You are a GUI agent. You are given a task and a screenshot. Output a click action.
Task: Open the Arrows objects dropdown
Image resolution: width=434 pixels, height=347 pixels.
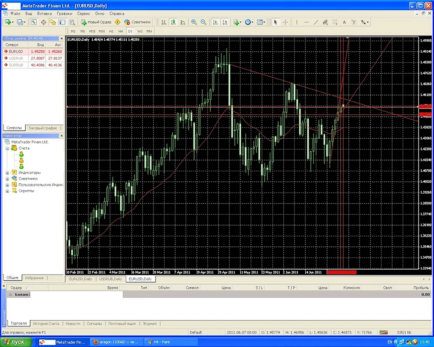tap(365, 22)
